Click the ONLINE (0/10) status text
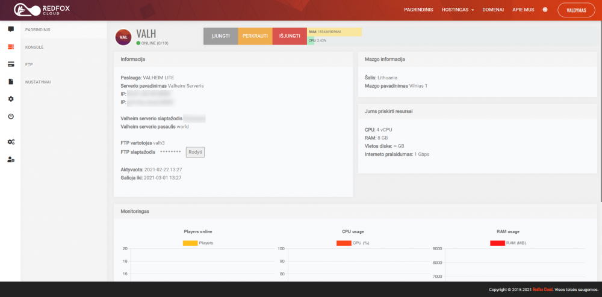Viewport: 602px width, 297px height. [x=155, y=43]
